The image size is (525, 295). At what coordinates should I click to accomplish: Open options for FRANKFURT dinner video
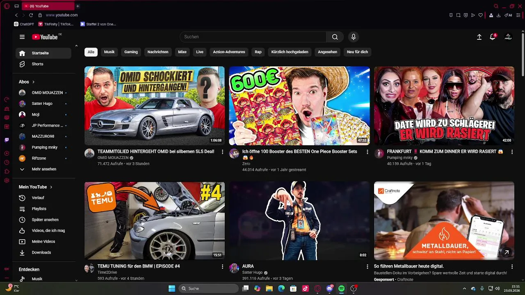[512, 152]
